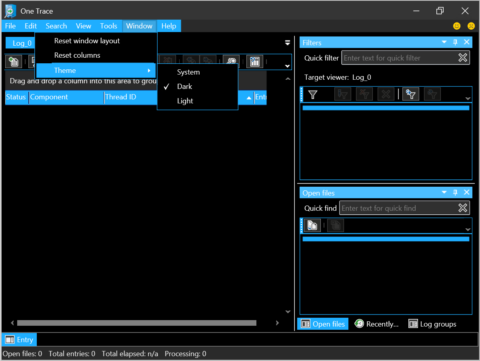The image size is (480, 361).
Task: Switch to the Log groups tab
Action: (x=432, y=324)
